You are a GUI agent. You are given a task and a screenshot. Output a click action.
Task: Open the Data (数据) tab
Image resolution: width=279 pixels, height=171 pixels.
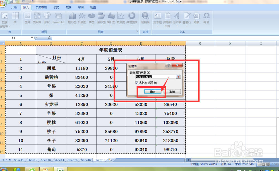pos(69,7)
